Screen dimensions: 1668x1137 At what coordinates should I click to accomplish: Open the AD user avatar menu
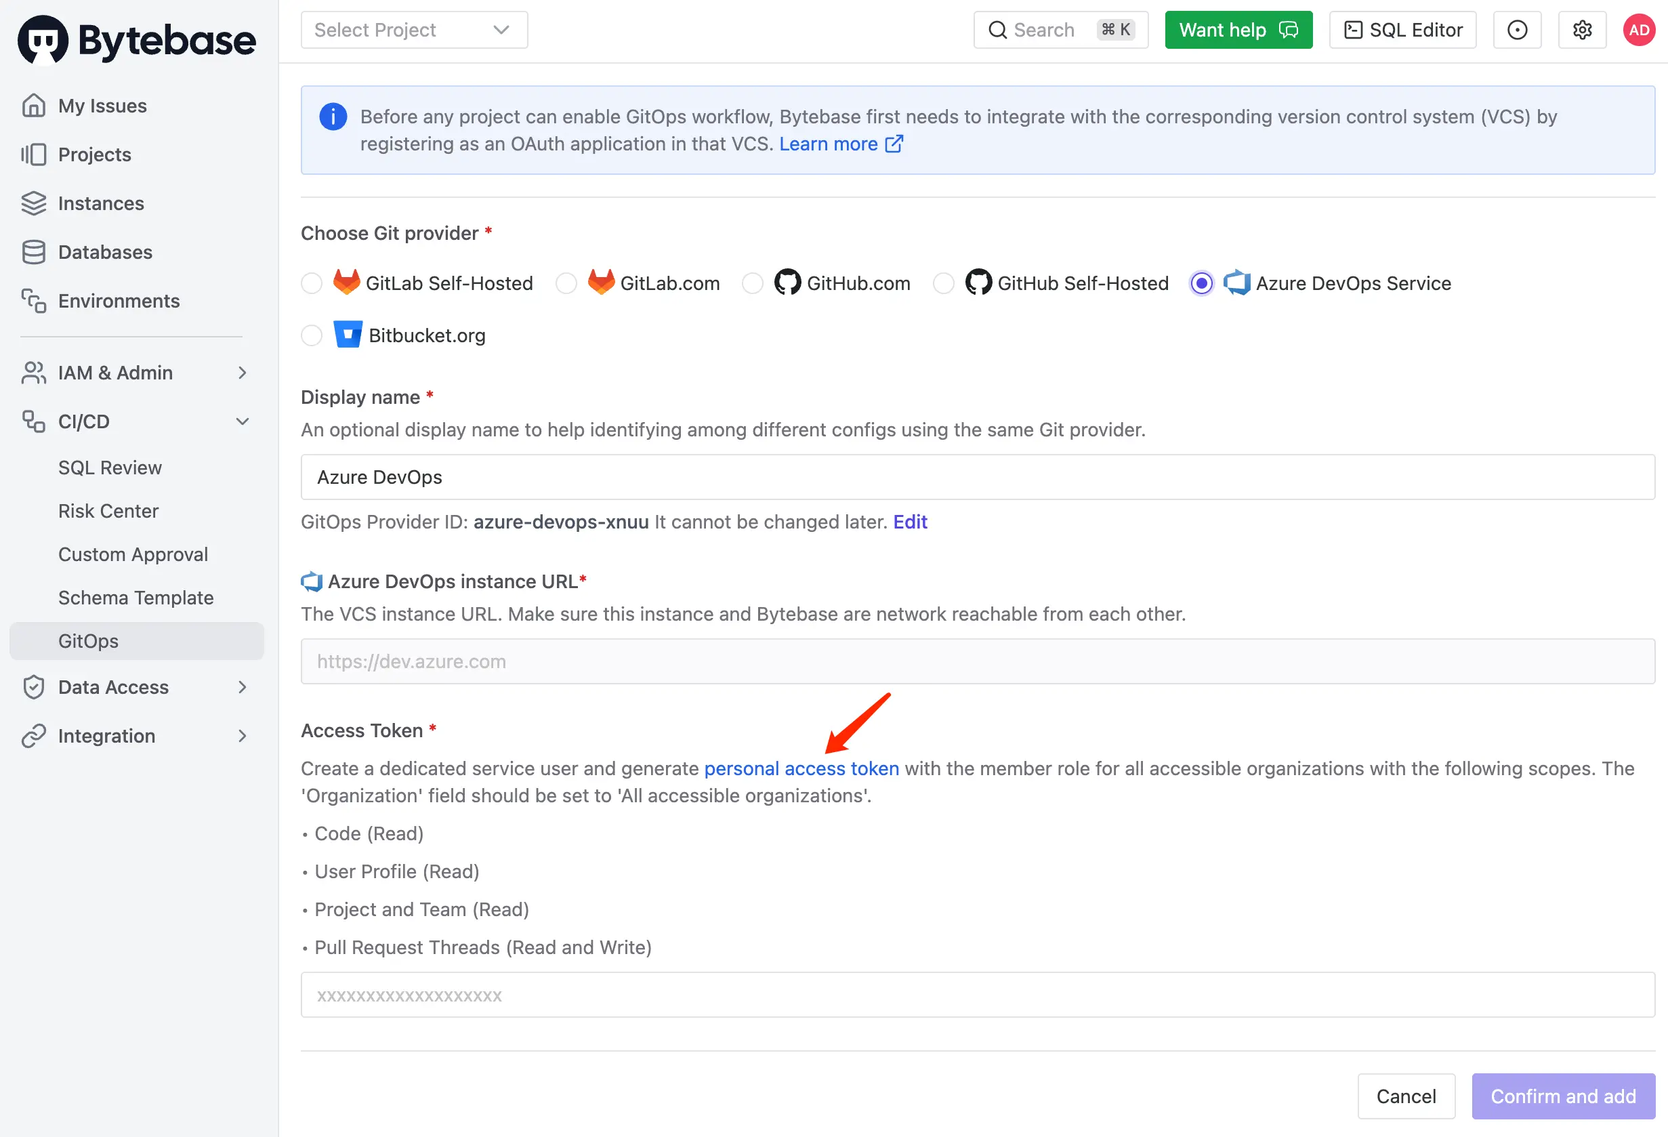click(1640, 30)
